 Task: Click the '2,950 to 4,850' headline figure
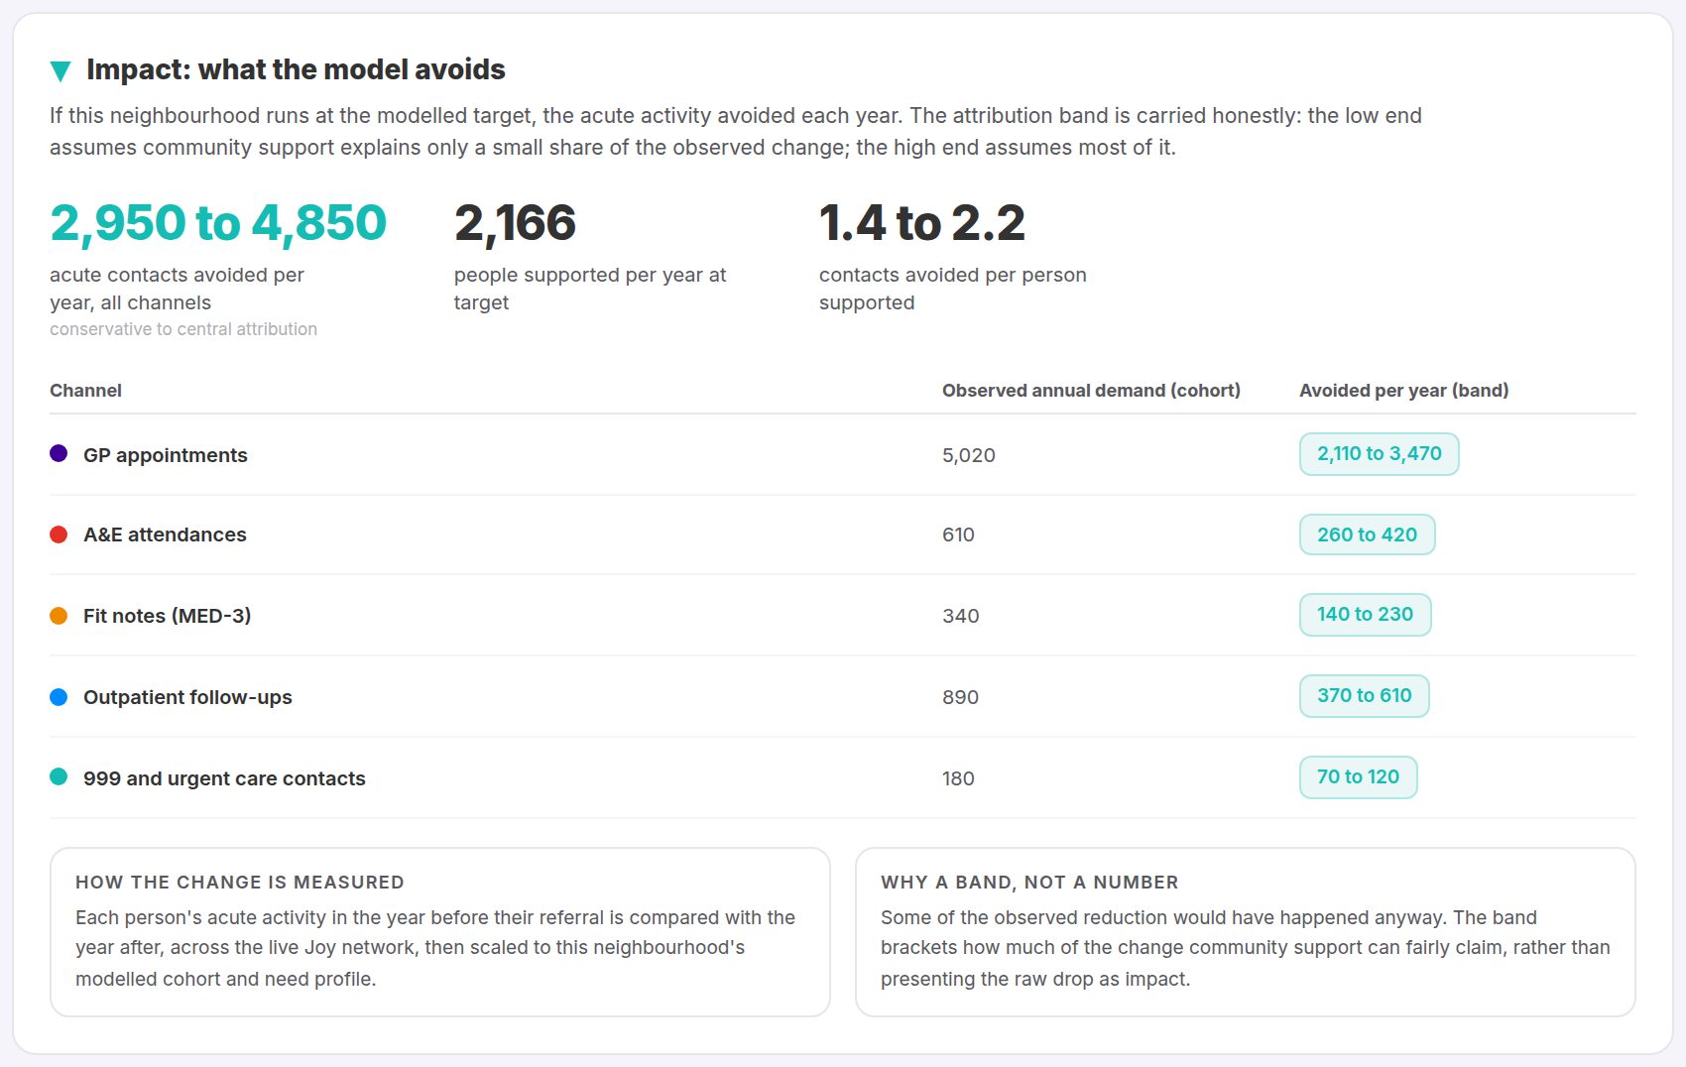tap(218, 222)
